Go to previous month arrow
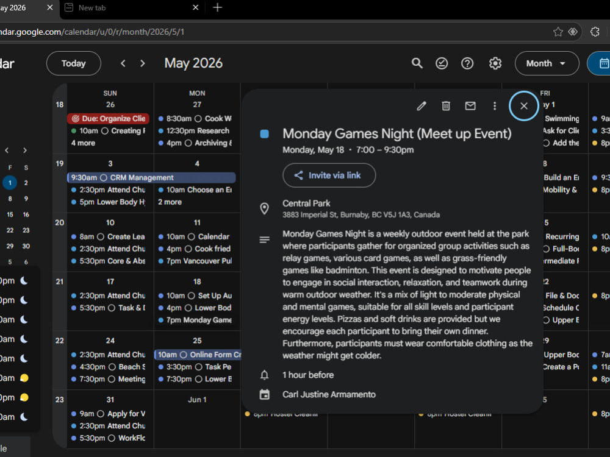610x457 pixels. pos(123,63)
